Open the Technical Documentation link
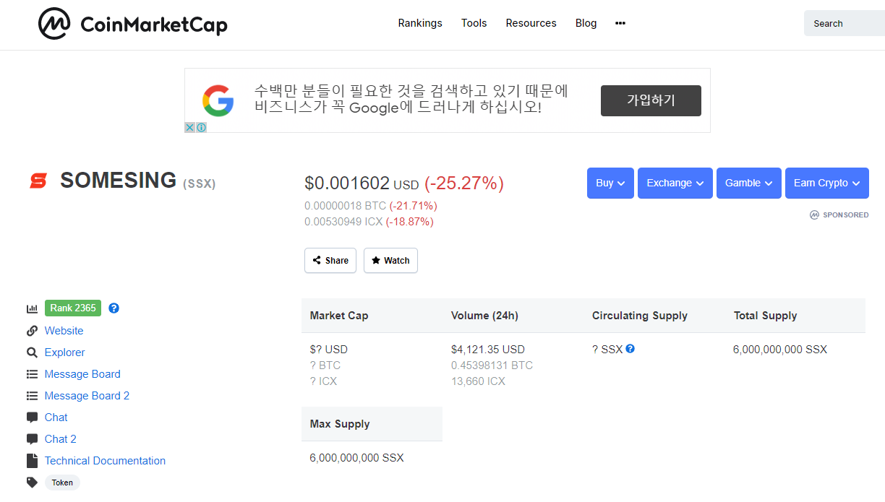 (105, 461)
